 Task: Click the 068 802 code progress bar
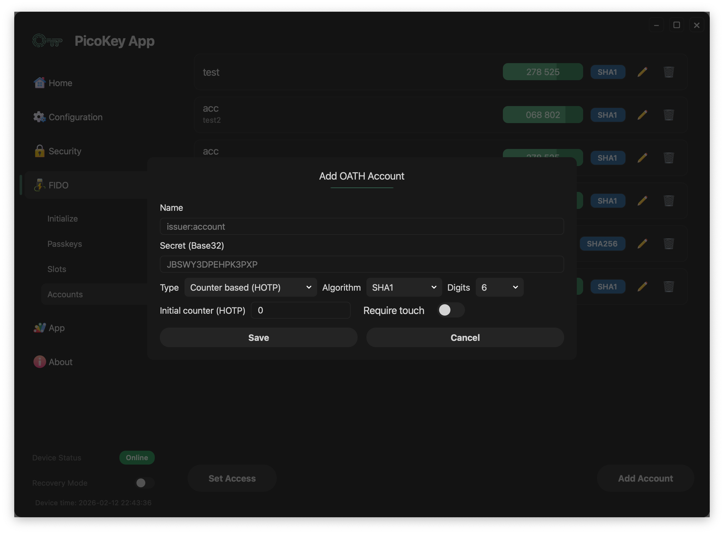542,115
